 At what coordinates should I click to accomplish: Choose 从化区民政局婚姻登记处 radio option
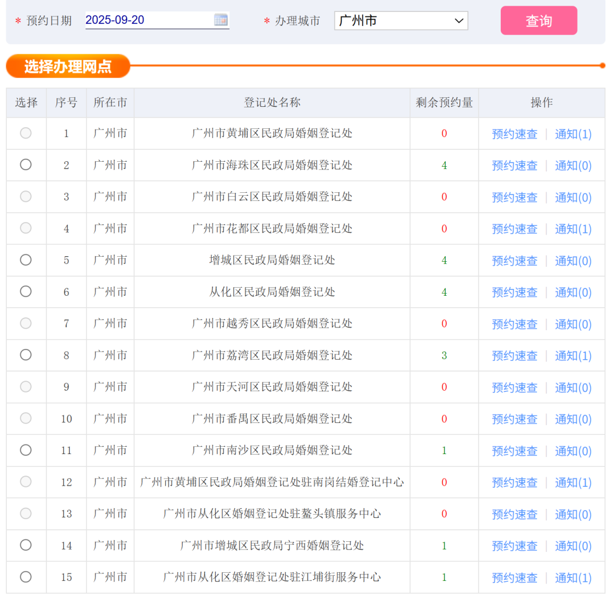coord(26,291)
